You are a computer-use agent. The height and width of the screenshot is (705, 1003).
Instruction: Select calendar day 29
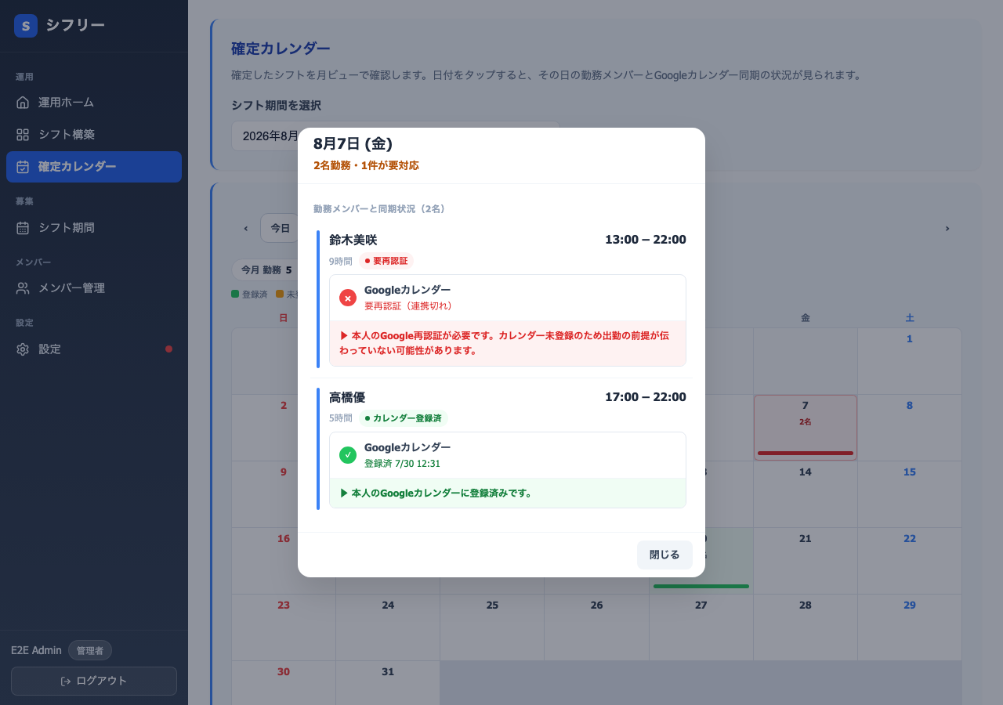click(x=910, y=627)
